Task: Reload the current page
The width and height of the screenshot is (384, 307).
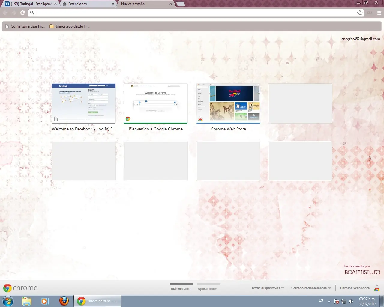Action: [x=22, y=13]
